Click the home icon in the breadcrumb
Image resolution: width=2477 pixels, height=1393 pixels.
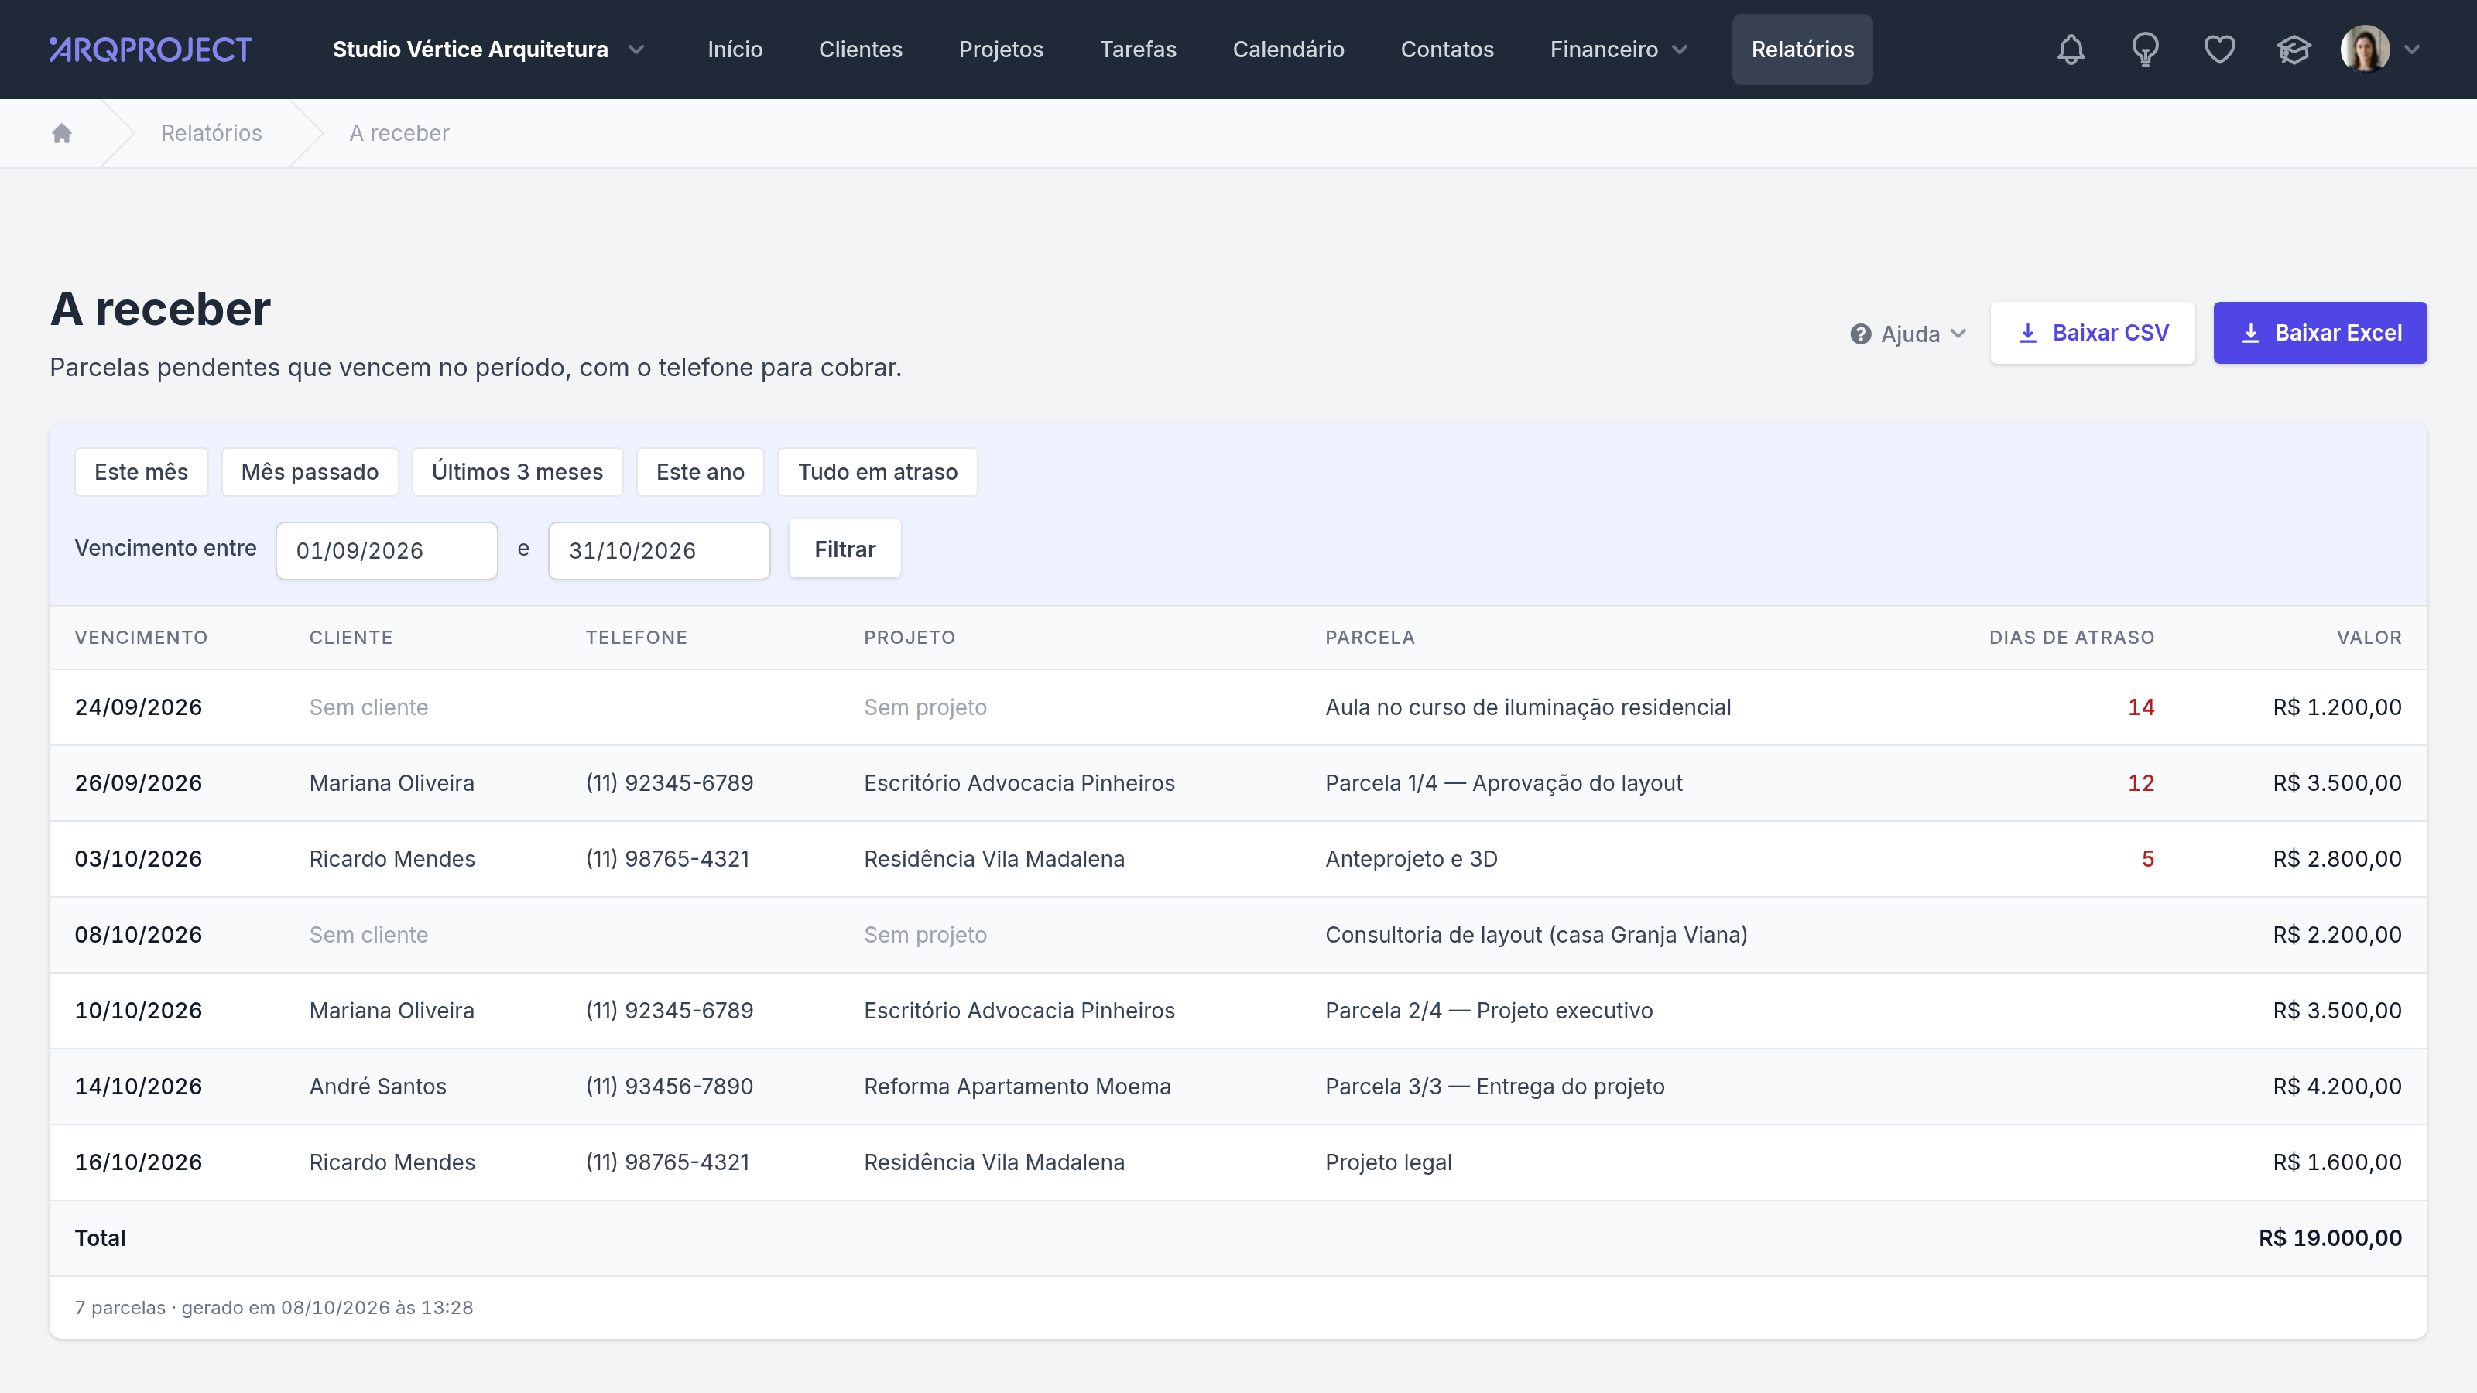tap(62, 132)
